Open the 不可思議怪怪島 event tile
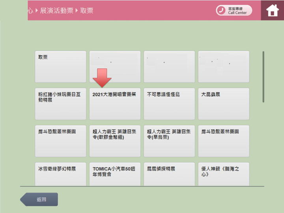The width and height of the screenshot is (284, 213). pyautogui.click(x=169, y=104)
